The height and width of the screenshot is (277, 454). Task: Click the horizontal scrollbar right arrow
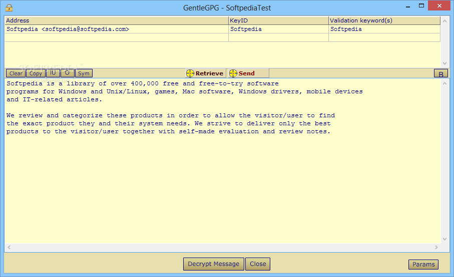point(436,247)
